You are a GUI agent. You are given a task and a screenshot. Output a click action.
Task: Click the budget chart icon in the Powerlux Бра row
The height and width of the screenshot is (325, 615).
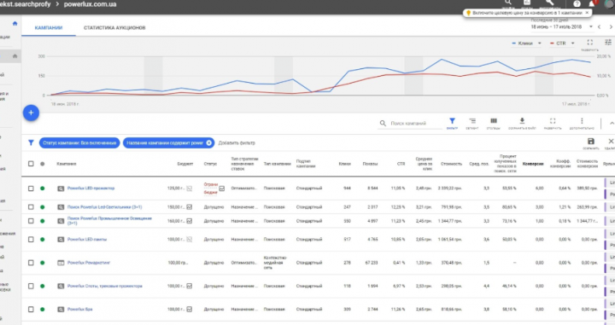click(190, 310)
